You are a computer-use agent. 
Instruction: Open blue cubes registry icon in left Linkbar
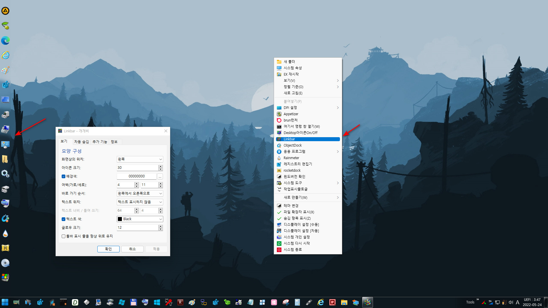[x=5, y=85]
